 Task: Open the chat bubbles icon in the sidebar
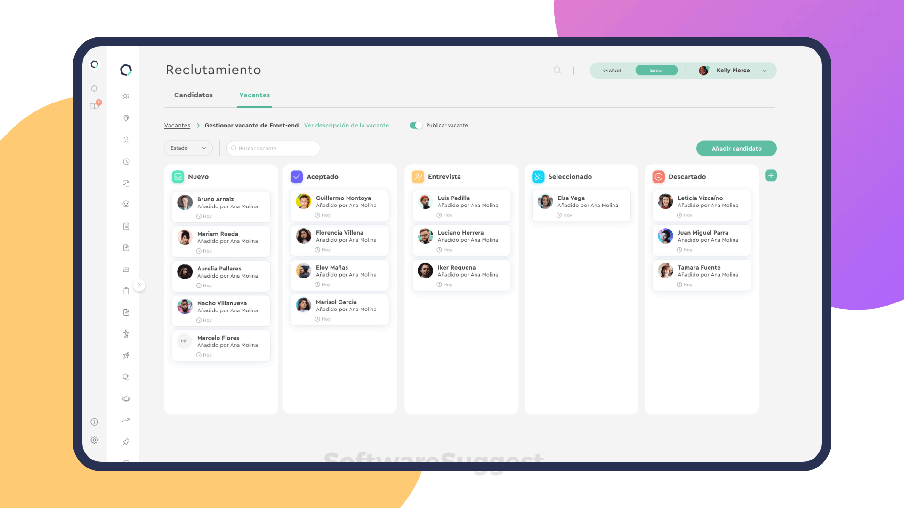[126, 377]
